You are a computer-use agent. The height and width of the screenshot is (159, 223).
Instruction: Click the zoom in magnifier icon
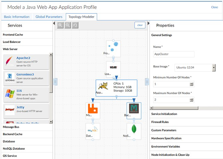click(61, 25)
